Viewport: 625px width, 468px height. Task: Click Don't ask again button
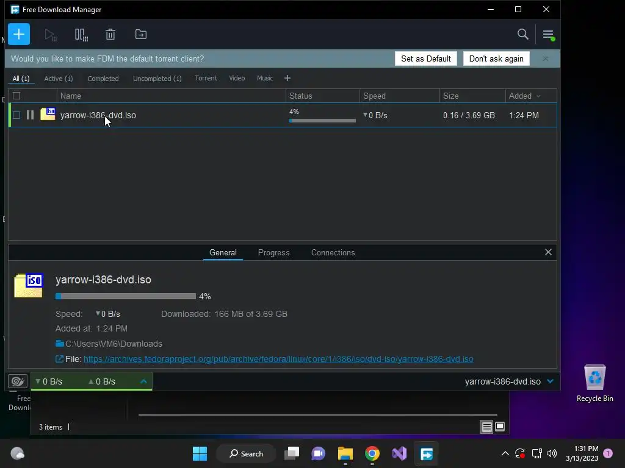496,58
